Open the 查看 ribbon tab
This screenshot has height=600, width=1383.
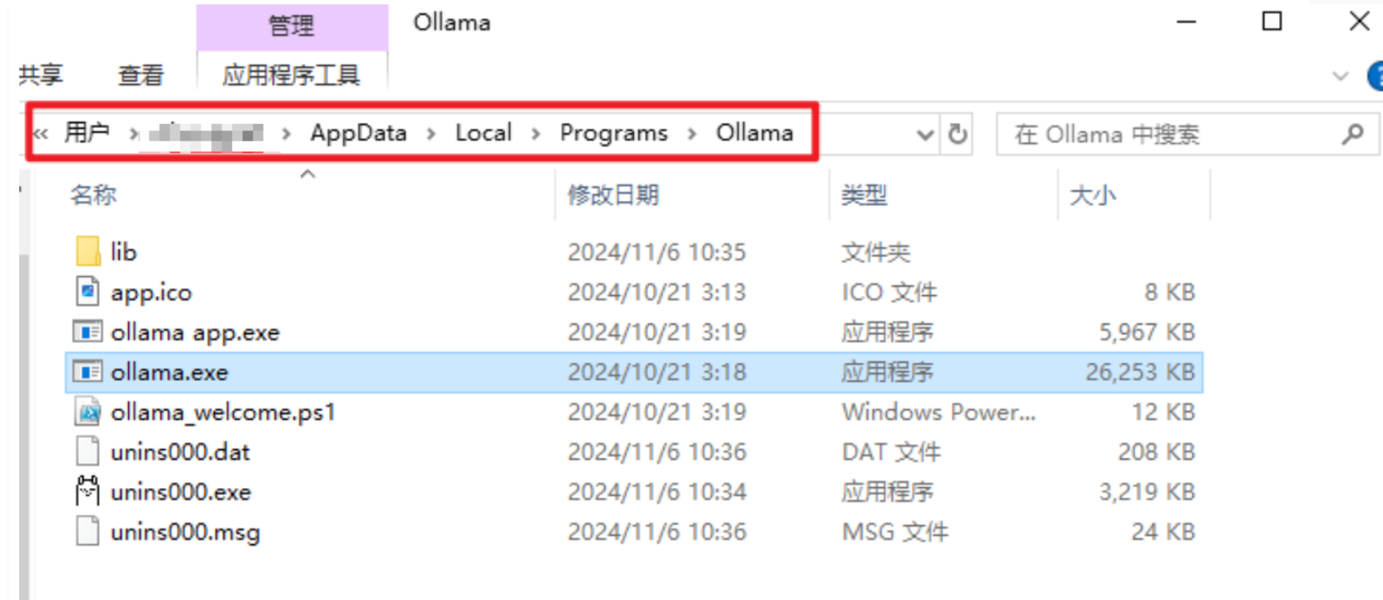(x=141, y=75)
